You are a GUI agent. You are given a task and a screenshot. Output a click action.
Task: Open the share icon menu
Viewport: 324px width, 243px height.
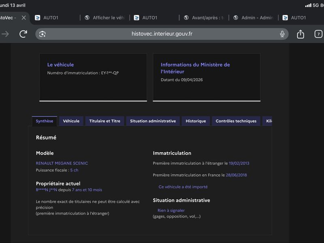point(301,34)
